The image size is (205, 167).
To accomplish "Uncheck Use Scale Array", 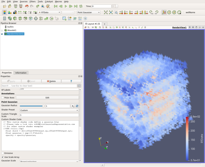I will (x=3, y=157).
